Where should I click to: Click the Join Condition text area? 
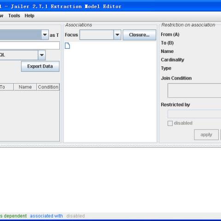[194, 91]
